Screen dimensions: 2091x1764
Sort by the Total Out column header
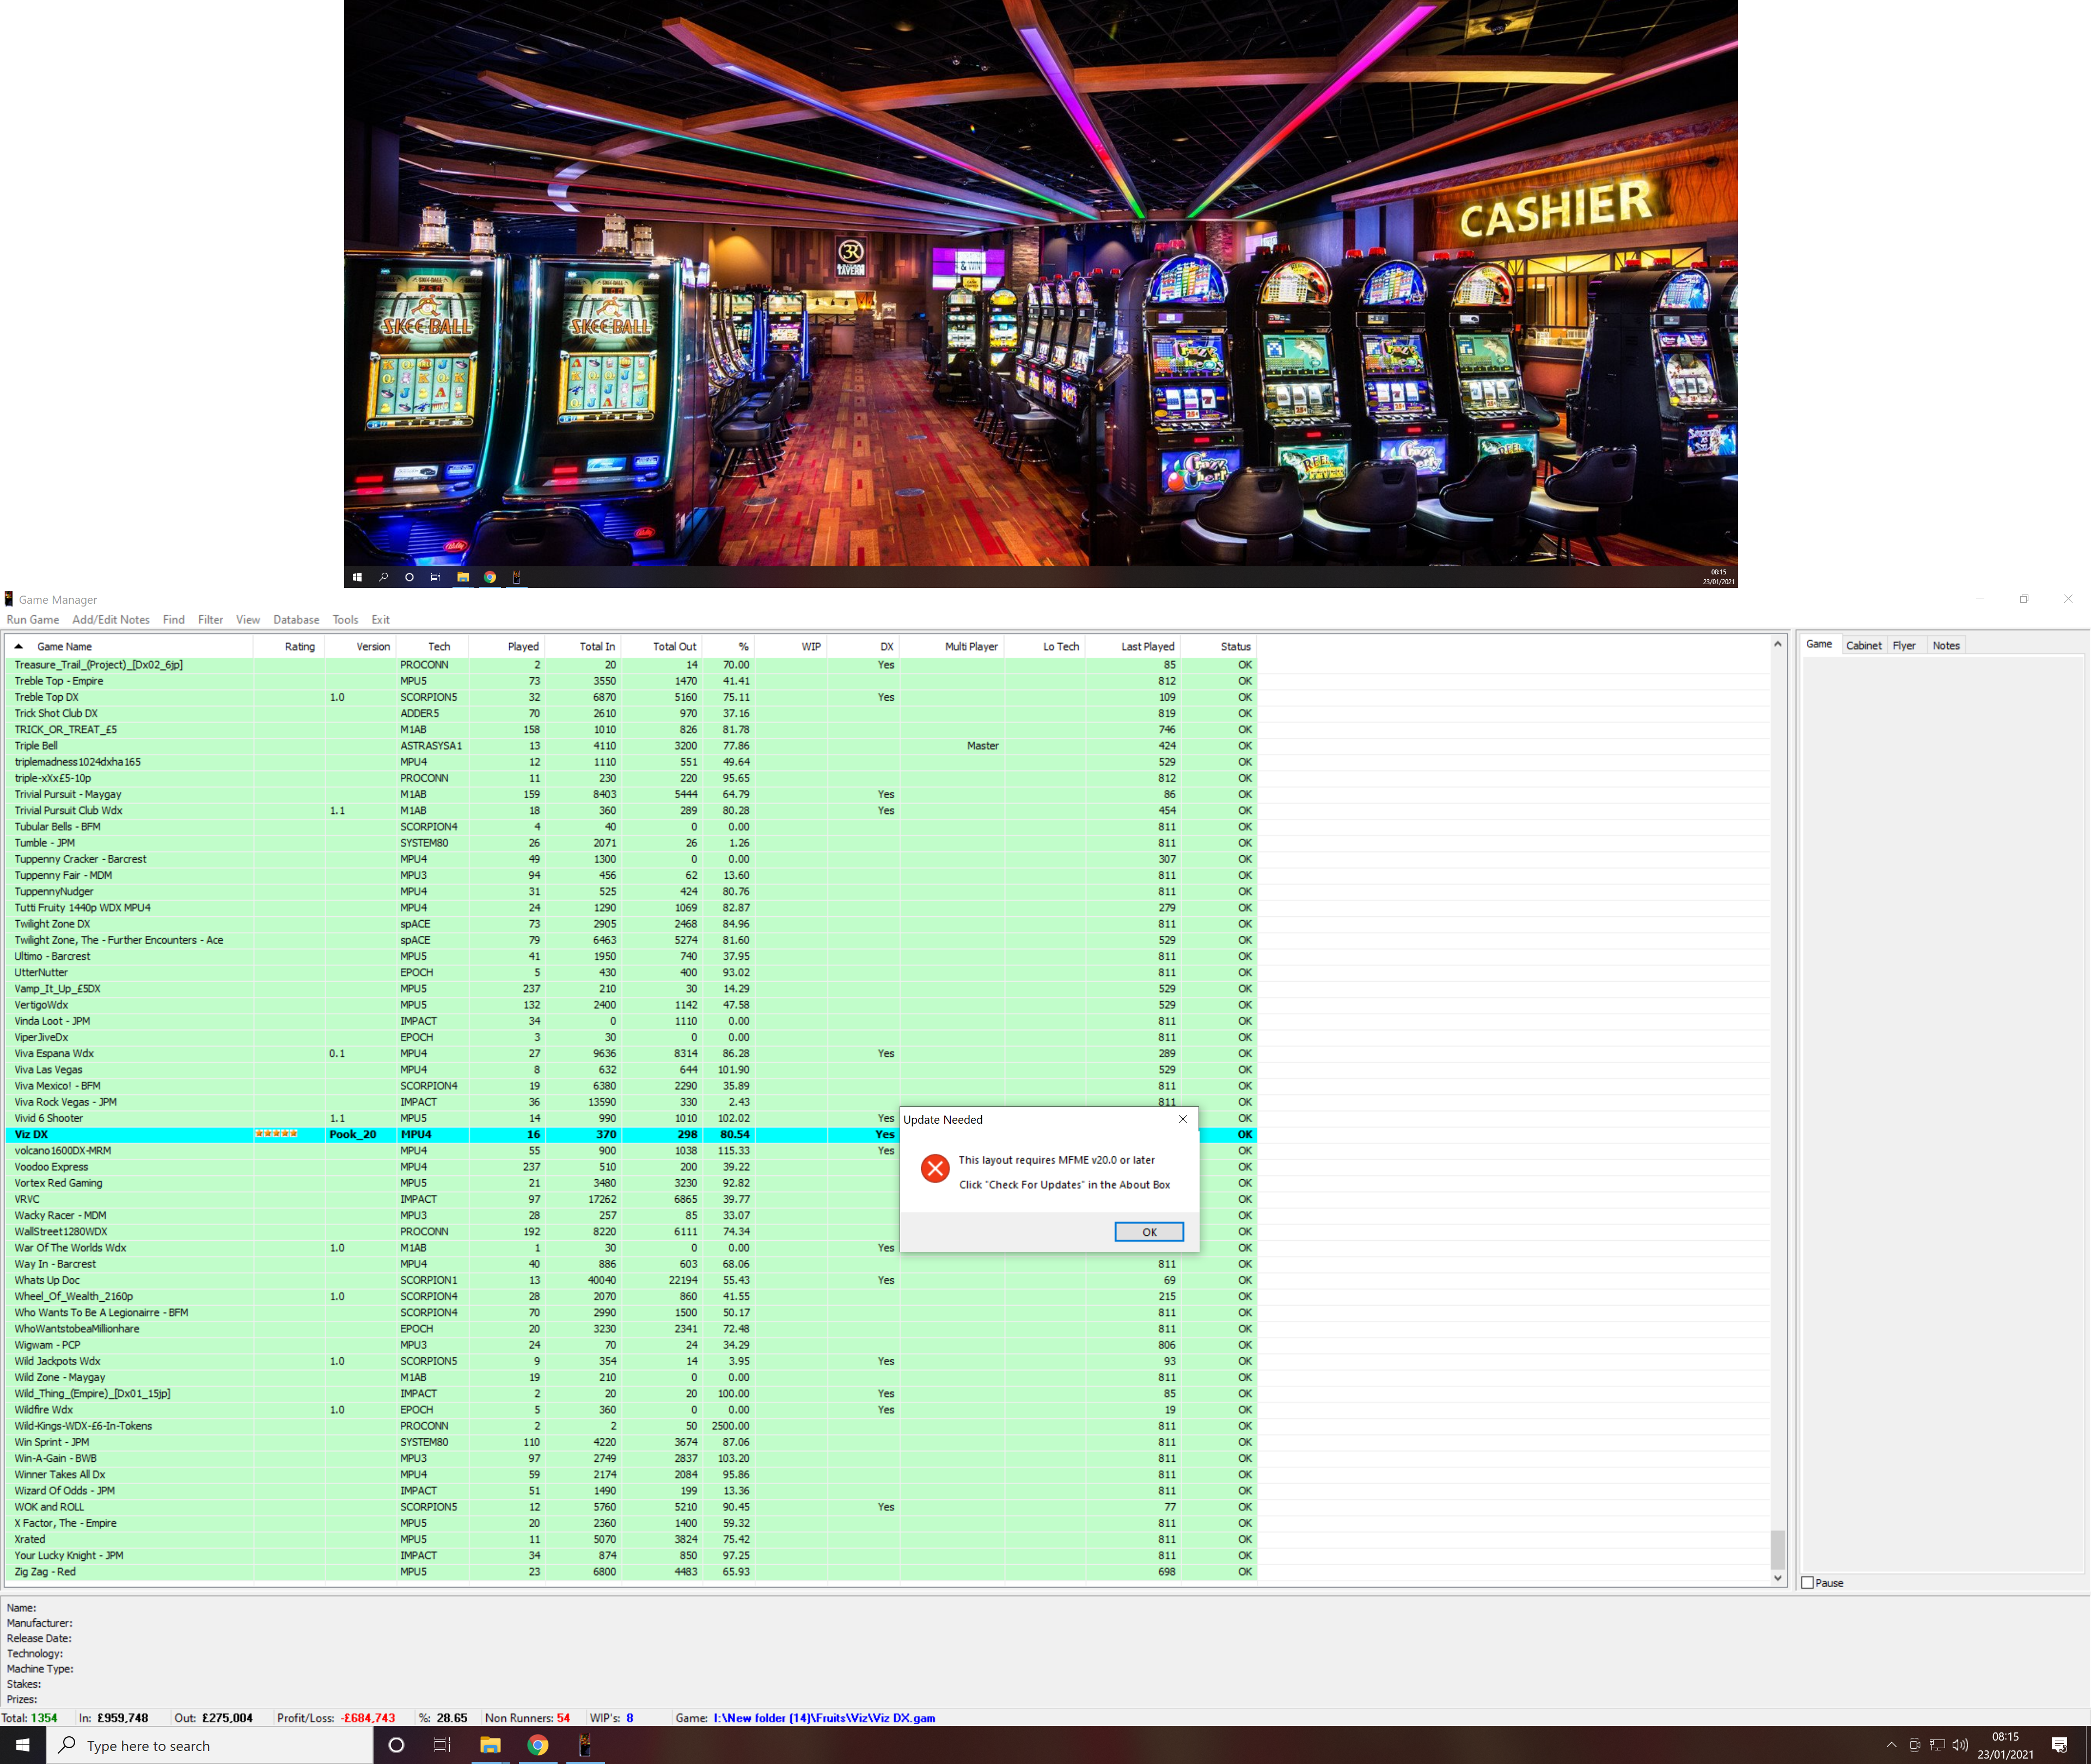point(662,647)
